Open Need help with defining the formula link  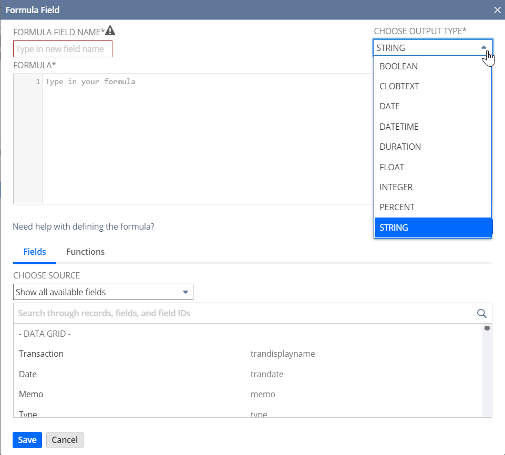coord(84,226)
